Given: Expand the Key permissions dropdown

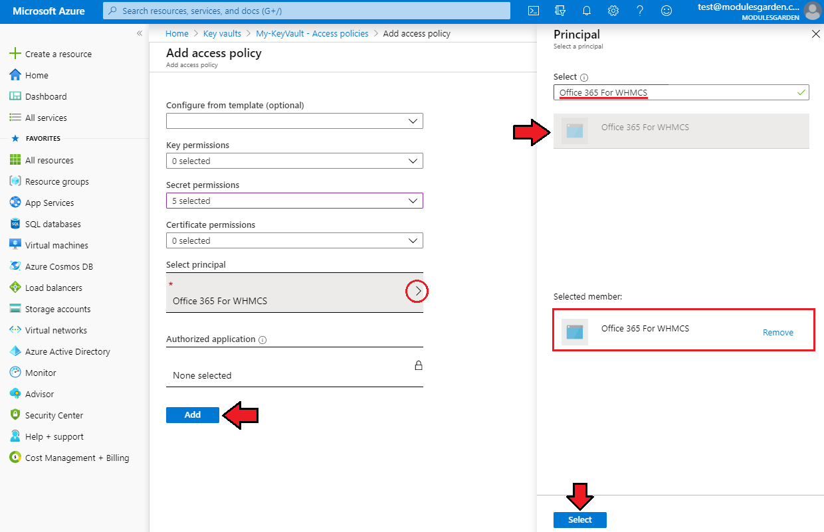Looking at the screenshot, I should (x=294, y=161).
